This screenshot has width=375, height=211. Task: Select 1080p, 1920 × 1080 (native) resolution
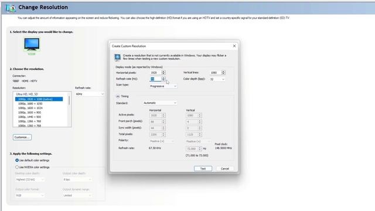pos(39,99)
